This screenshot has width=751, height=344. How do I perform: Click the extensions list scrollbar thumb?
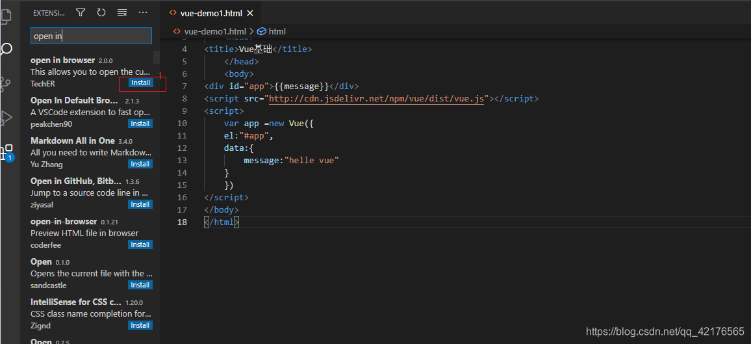(x=156, y=57)
